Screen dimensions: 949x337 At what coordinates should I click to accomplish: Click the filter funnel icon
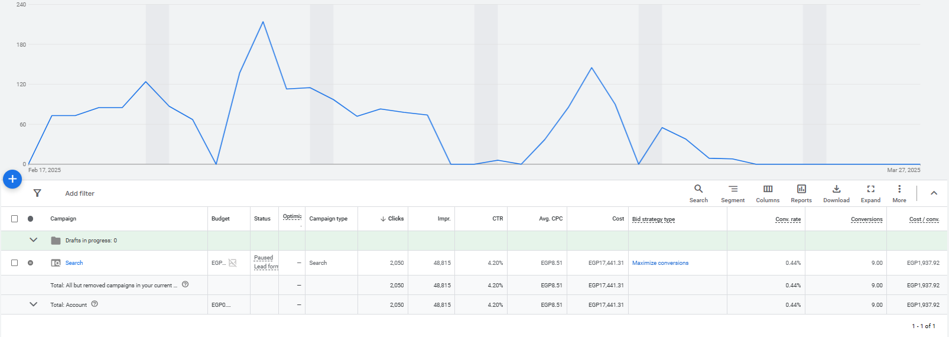(x=37, y=193)
